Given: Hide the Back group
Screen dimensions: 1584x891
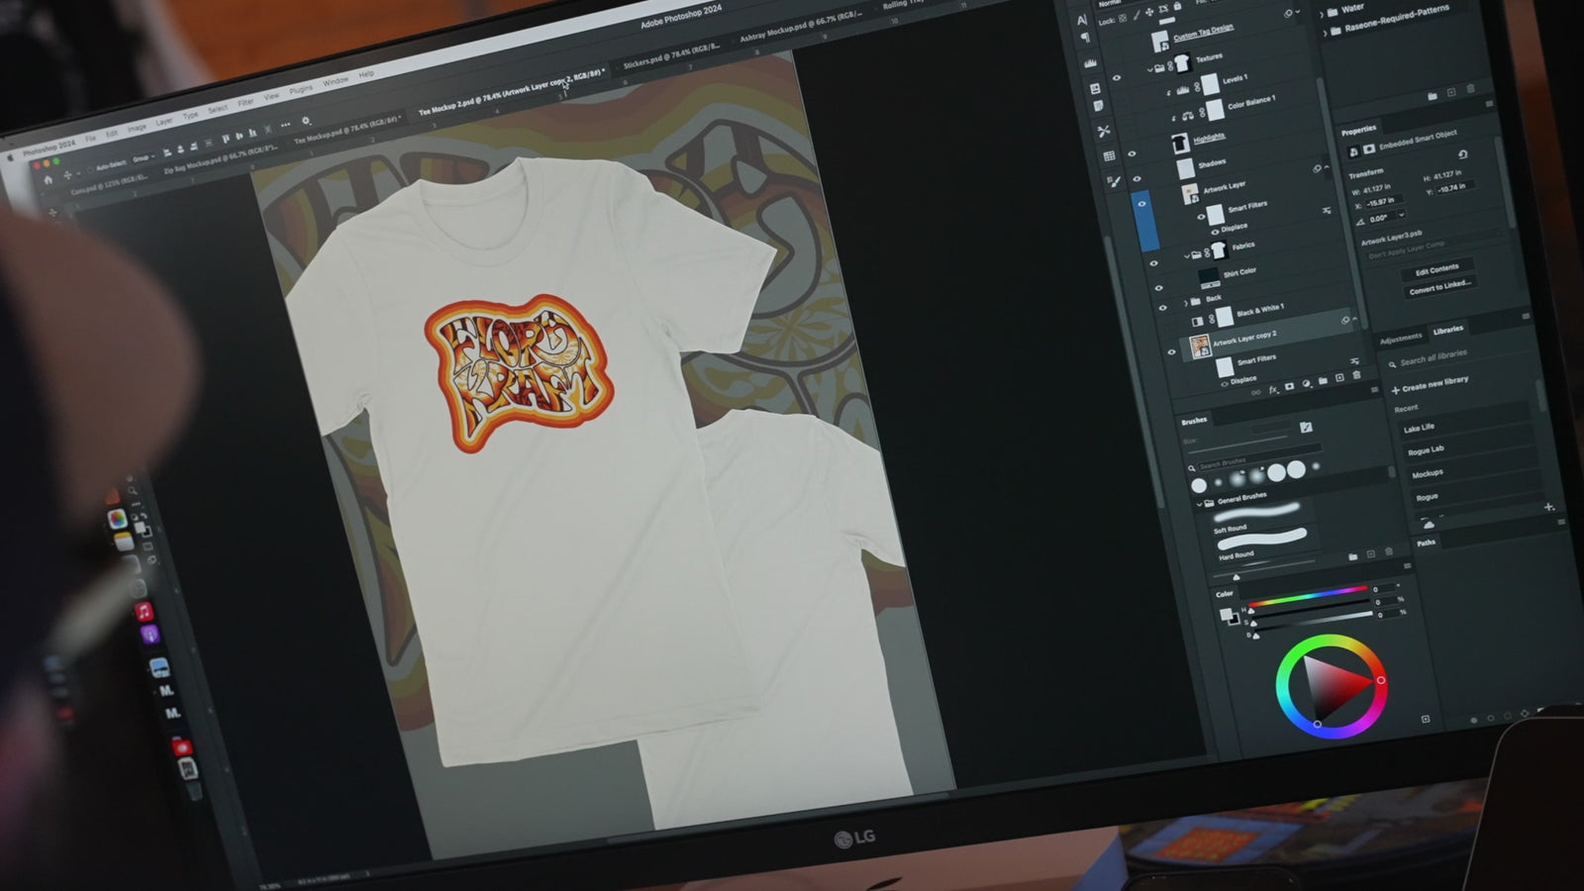Looking at the screenshot, I should click(x=1163, y=309).
